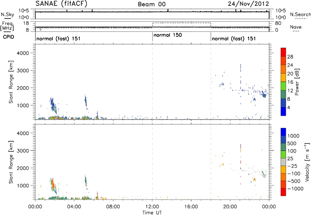This screenshot has width=311, height=215.
Task: Click the "12:00" time tick label
Action: pyautogui.click(x=152, y=207)
